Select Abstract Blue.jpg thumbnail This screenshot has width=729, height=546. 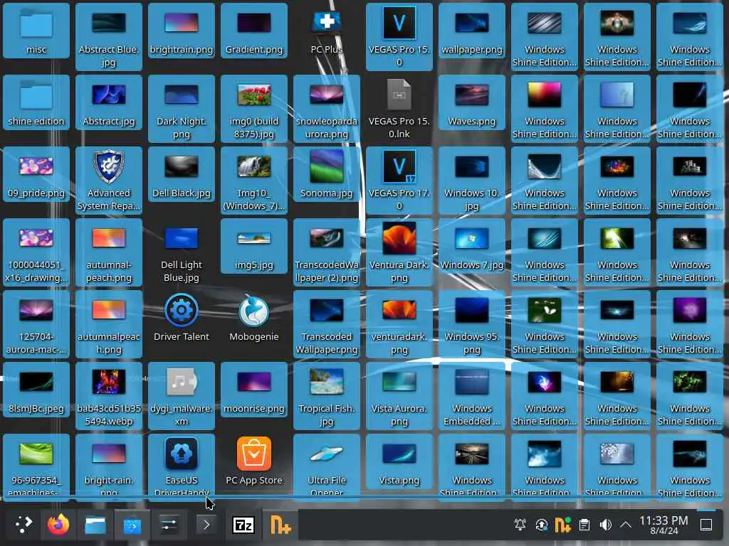click(x=109, y=37)
